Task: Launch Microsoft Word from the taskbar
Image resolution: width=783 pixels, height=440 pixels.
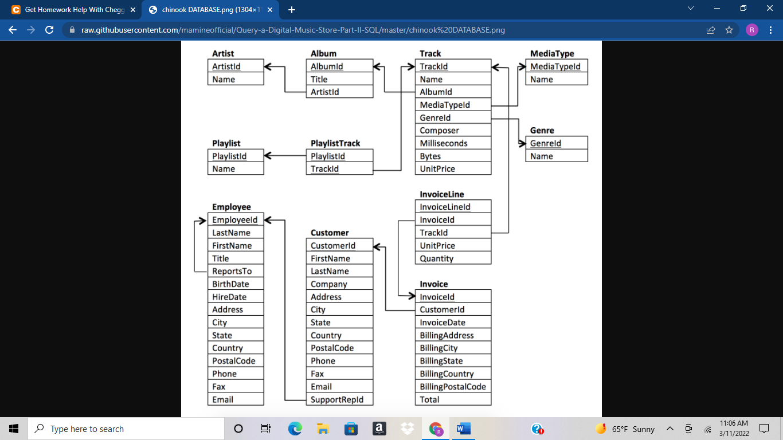Action: click(x=463, y=429)
